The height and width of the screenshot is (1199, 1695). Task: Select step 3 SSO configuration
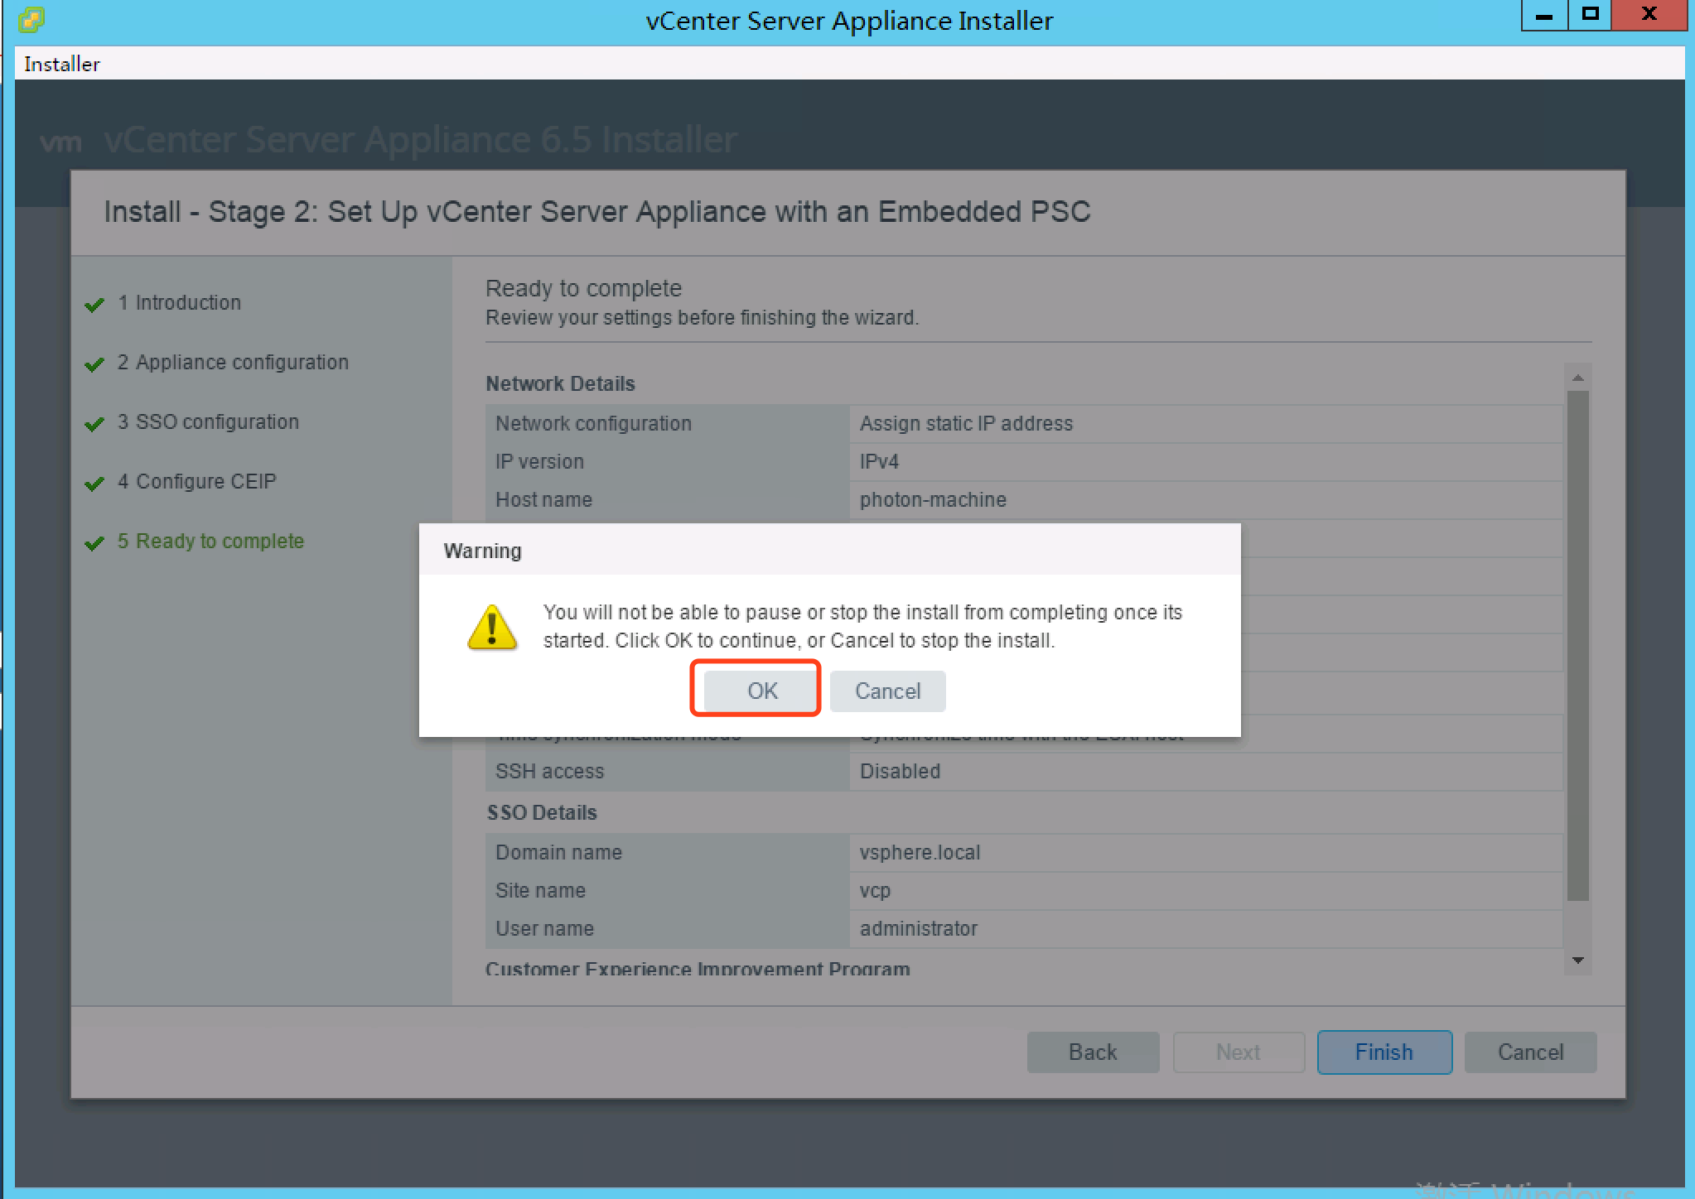208,421
